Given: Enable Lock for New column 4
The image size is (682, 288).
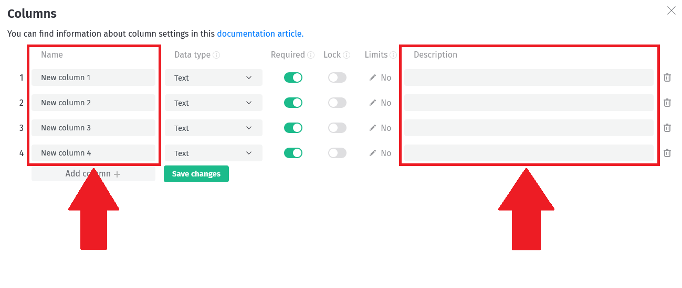Looking at the screenshot, I should point(337,153).
